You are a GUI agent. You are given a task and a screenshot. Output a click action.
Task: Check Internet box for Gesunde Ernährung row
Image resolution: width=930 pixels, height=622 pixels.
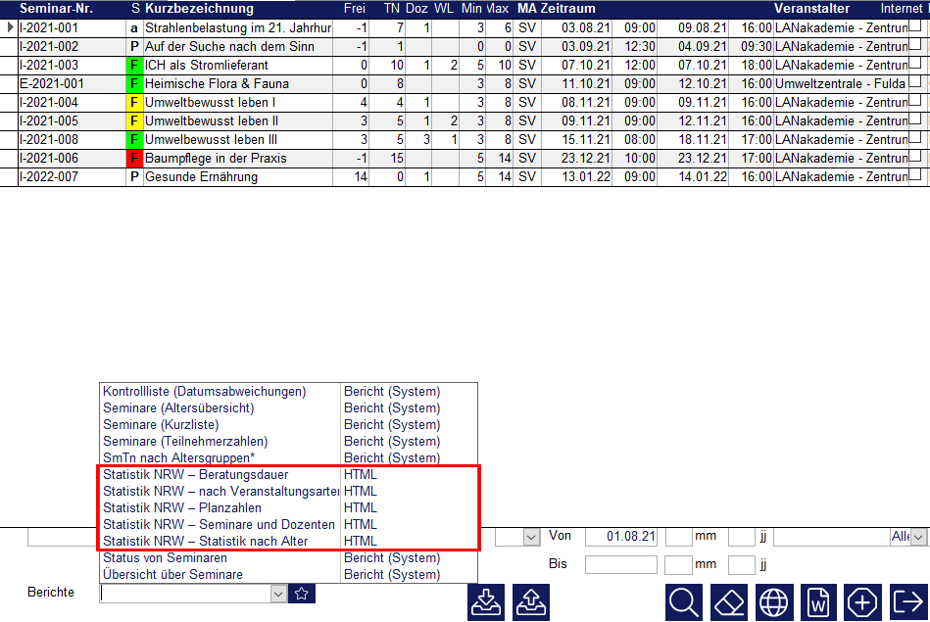(x=914, y=176)
